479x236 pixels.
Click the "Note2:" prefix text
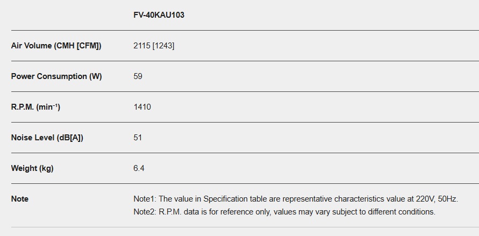click(x=145, y=212)
